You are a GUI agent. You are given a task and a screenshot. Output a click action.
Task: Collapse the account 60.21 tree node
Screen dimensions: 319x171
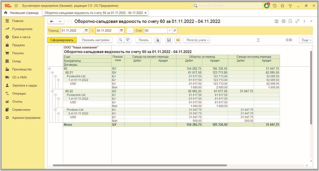coord(53,72)
